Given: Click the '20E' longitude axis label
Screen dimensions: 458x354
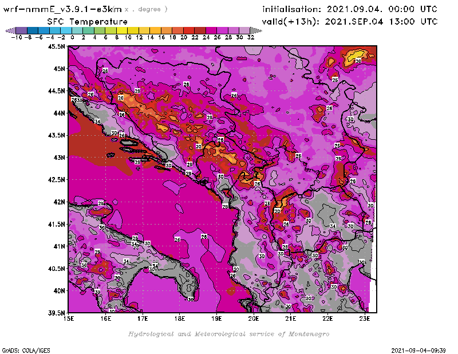Looking at the screenshot, I should 254,318.
